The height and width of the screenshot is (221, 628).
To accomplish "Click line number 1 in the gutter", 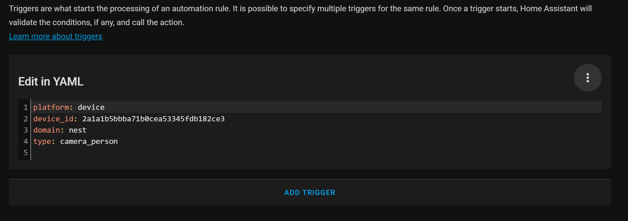I will [x=25, y=107].
